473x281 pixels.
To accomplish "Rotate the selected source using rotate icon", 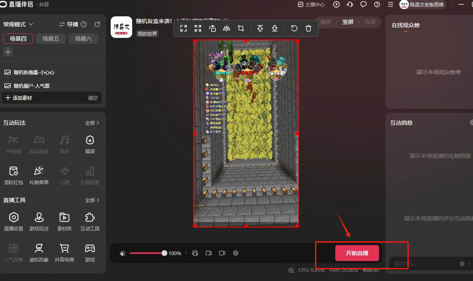I will (212, 28).
